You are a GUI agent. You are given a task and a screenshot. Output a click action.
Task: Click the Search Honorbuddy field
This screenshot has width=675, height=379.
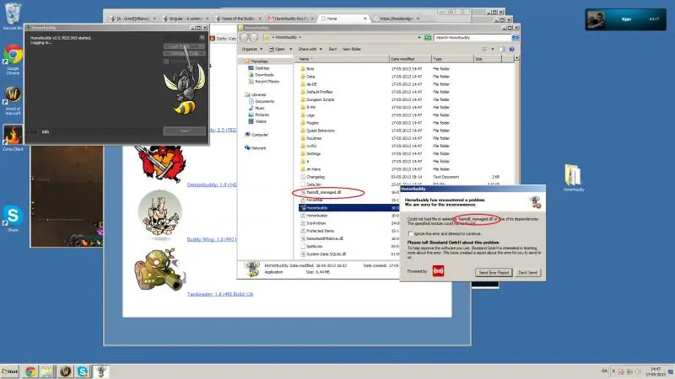(x=472, y=38)
